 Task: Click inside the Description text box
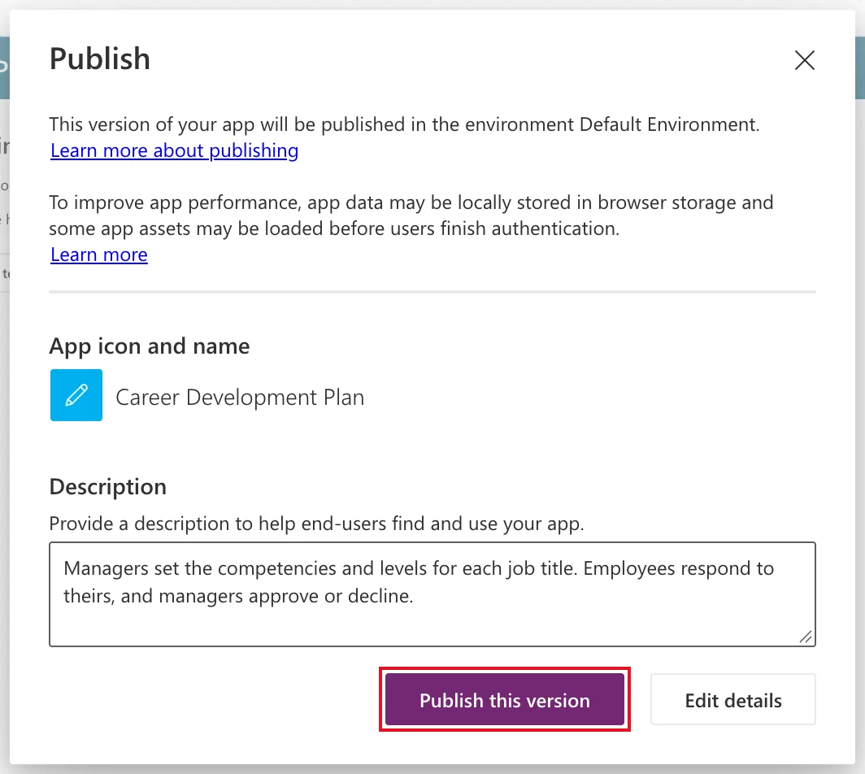tap(432, 594)
